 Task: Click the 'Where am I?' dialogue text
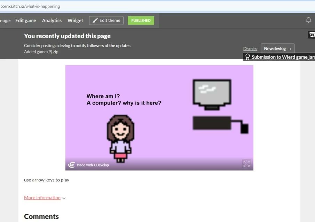click(103, 96)
